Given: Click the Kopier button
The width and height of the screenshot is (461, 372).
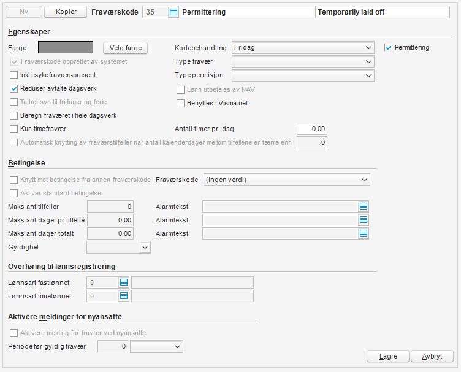Looking at the screenshot, I should [x=66, y=12].
